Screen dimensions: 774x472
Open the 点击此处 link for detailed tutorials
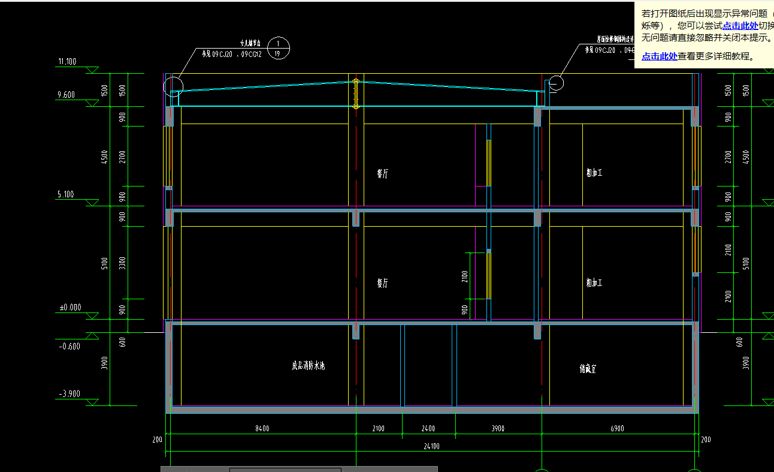coord(660,56)
